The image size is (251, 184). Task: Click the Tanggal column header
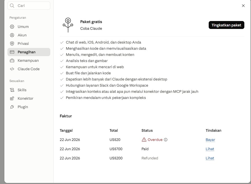[66, 130]
